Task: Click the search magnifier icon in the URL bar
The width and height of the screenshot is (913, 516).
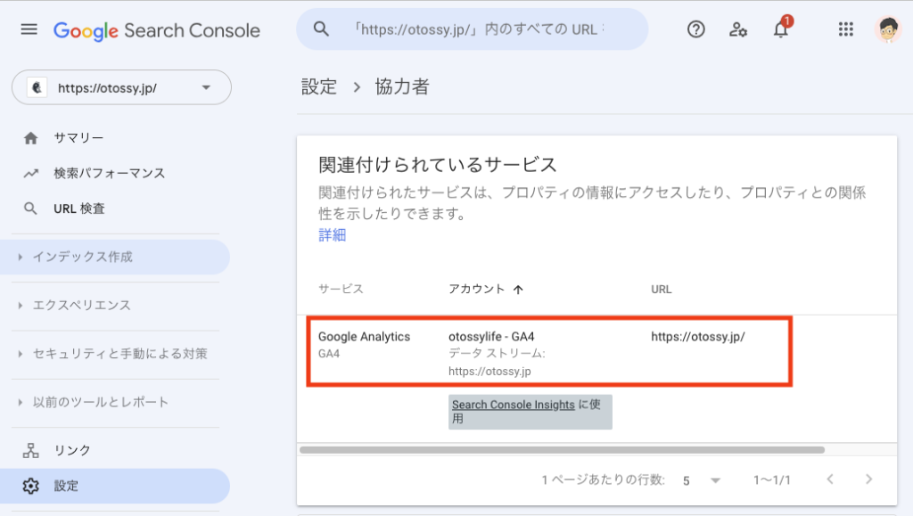Action: 322,29
